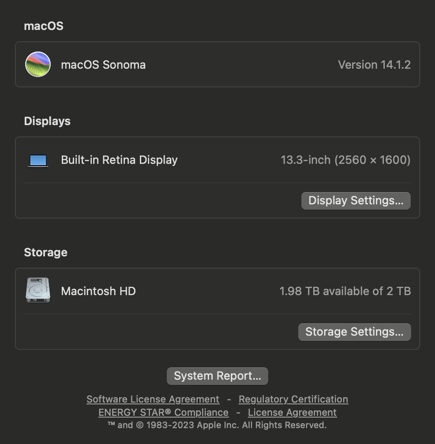The image size is (435, 444).
Task: Click the Storage section heading
Action: 45,252
